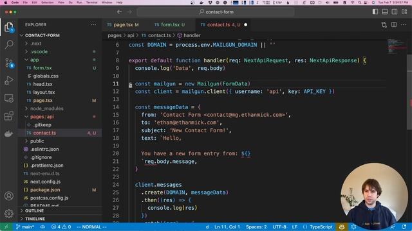Change indentation via Spaces: 2
This screenshot has height=231, width=412.
(x=256, y=227)
